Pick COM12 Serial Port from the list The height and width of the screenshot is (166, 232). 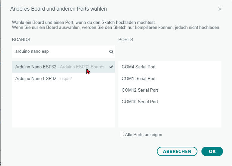(170, 90)
